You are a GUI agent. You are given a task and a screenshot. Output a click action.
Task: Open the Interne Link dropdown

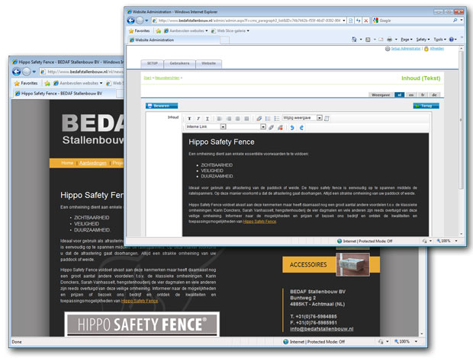(x=223, y=126)
